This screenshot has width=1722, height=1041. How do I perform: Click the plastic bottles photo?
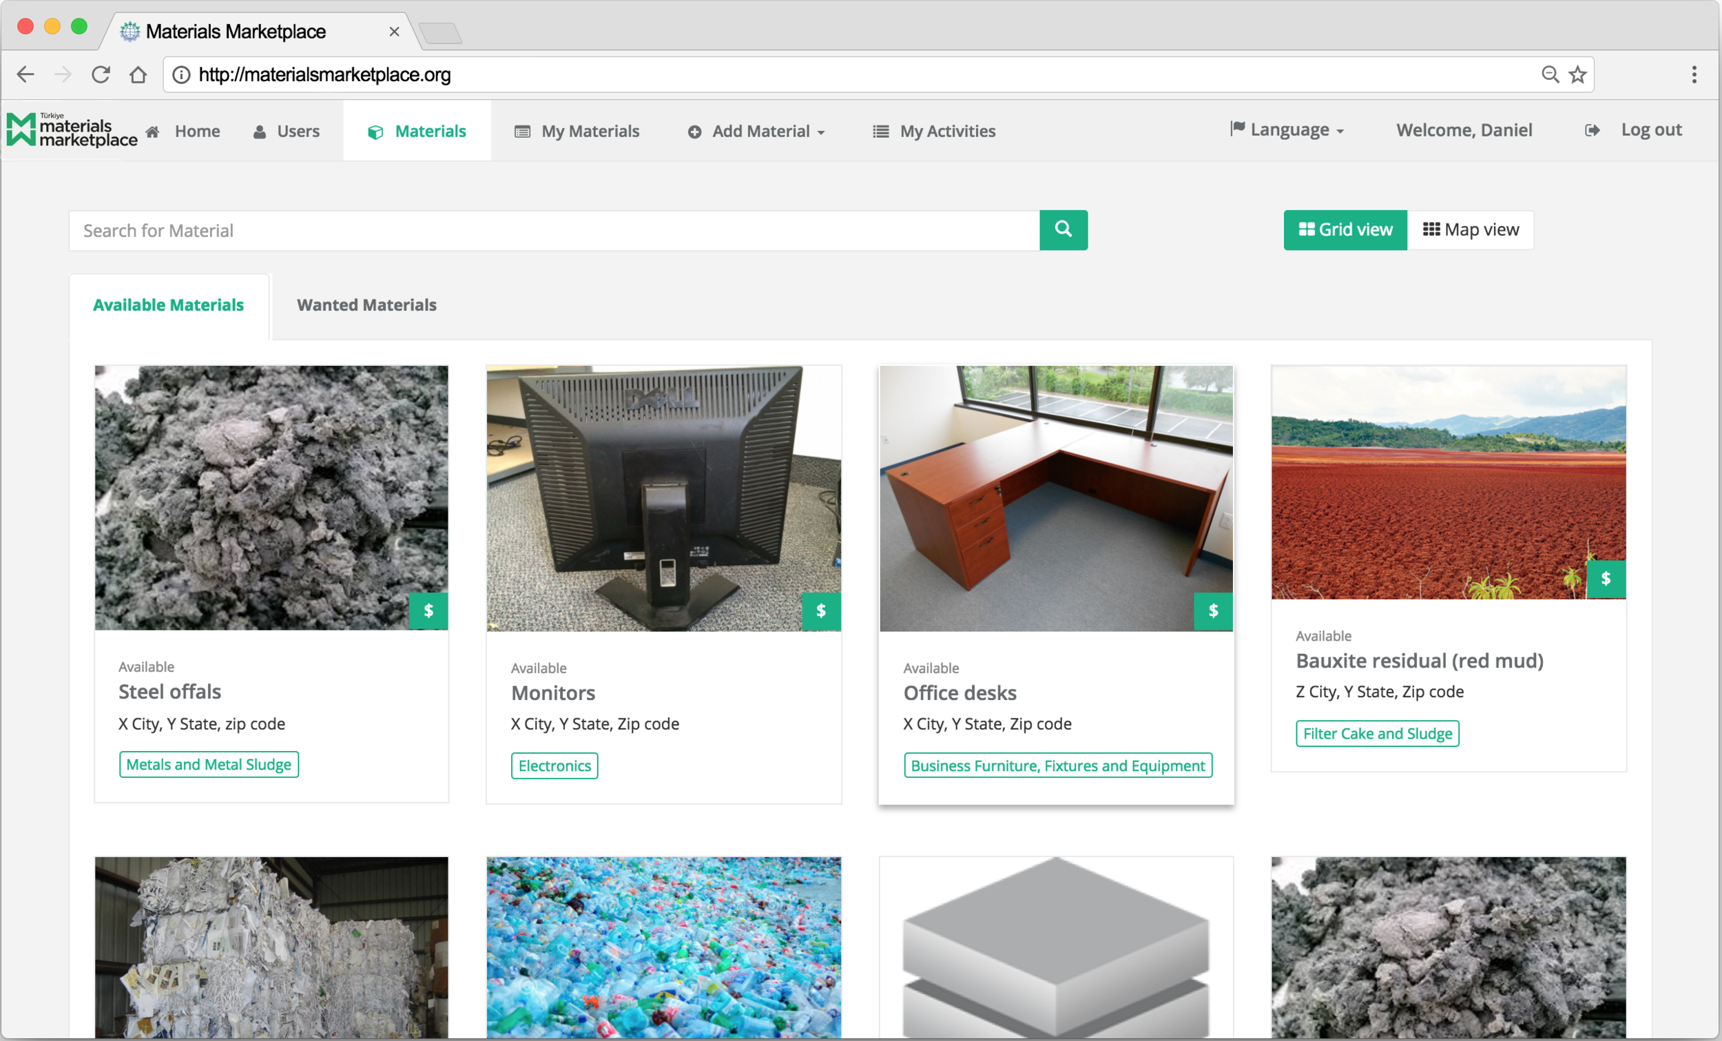tap(663, 947)
